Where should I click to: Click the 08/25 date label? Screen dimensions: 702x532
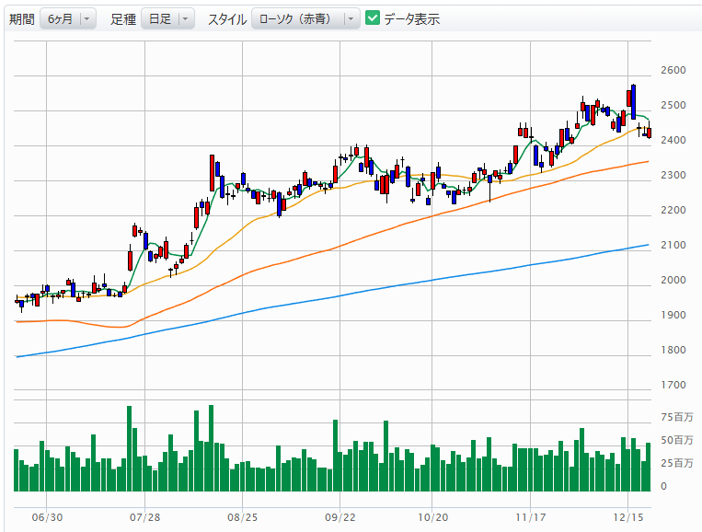241,519
